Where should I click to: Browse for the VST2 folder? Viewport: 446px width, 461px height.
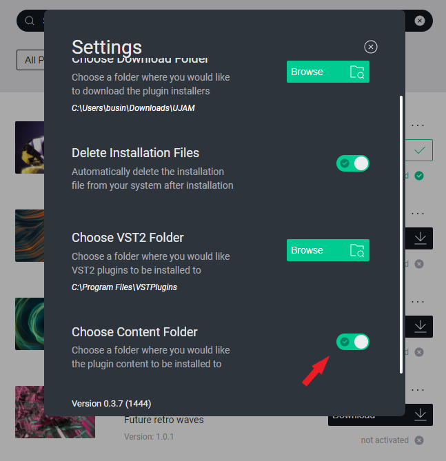click(x=328, y=250)
